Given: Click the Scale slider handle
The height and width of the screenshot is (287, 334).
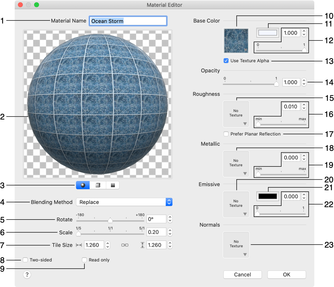Looking at the screenshot, I should pos(79,233).
